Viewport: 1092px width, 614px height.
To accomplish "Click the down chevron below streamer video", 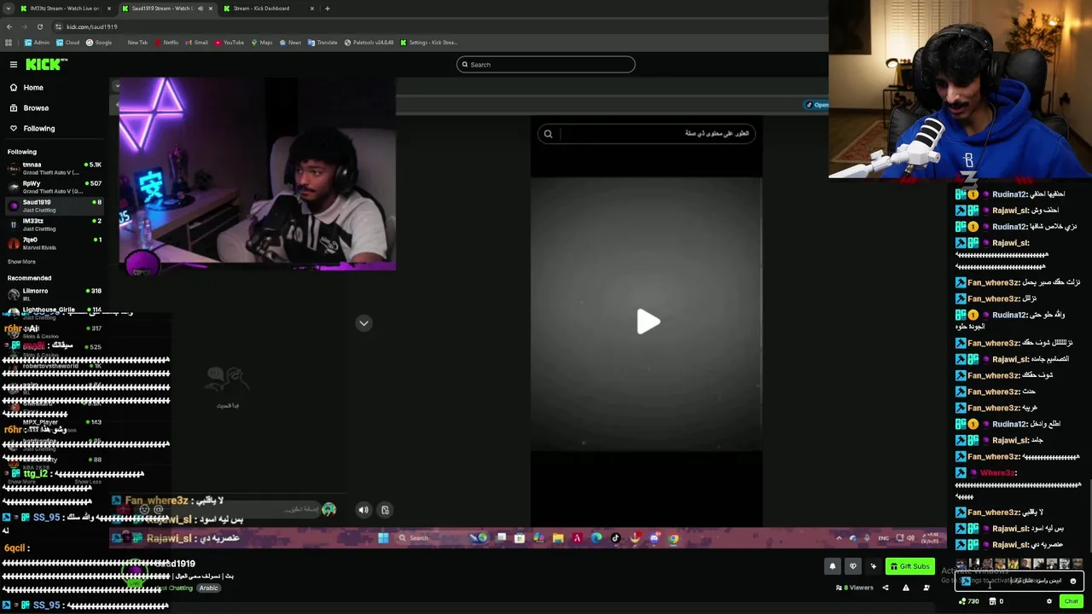I will coord(363,323).
